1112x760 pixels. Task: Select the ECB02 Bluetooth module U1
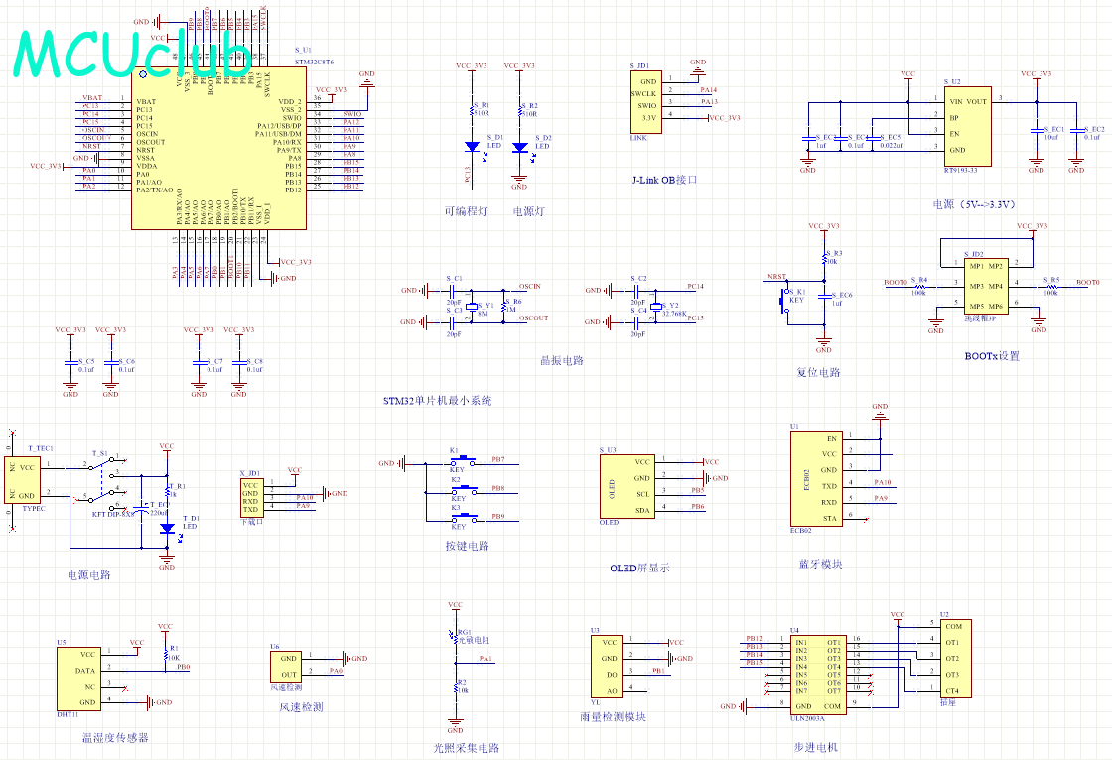817,478
